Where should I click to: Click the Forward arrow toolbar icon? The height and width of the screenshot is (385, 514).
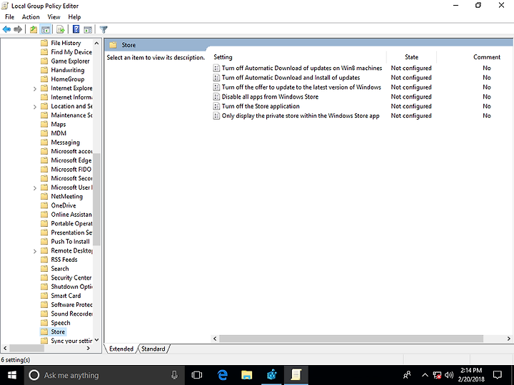point(18,29)
